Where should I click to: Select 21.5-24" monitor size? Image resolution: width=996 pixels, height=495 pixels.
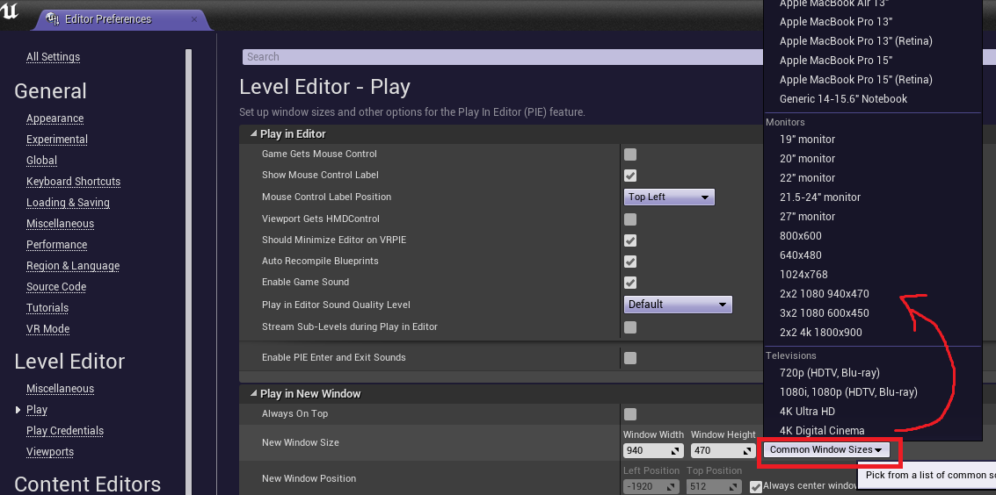(x=820, y=197)
